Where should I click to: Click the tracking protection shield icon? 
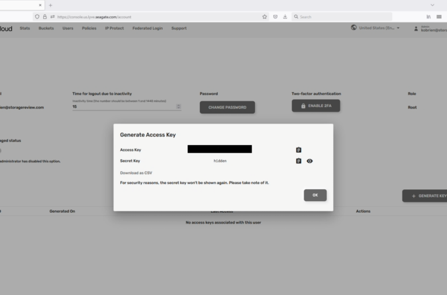37,17
